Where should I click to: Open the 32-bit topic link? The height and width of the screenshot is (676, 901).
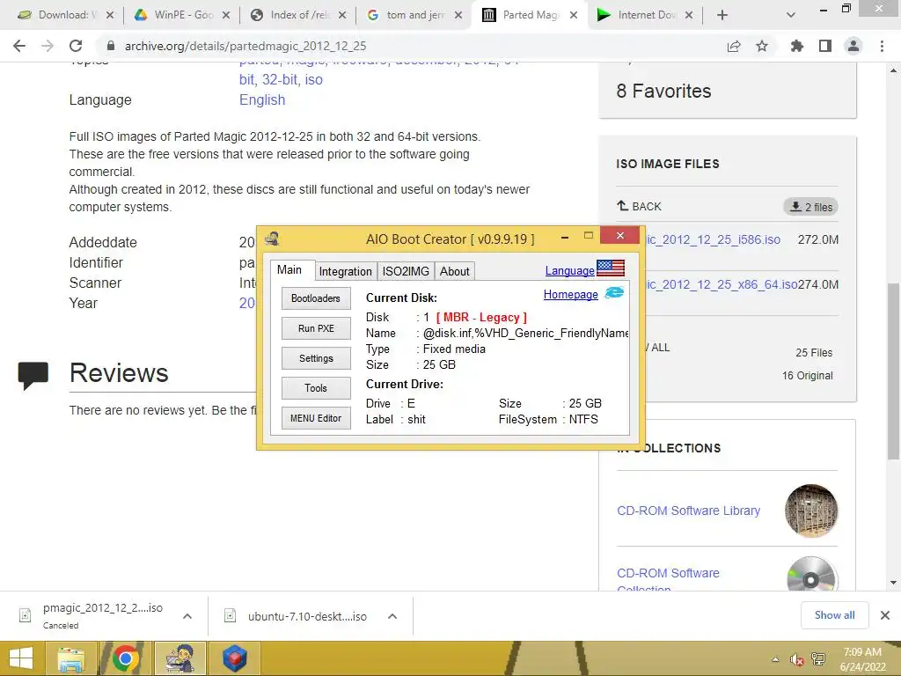coord(281,80)
